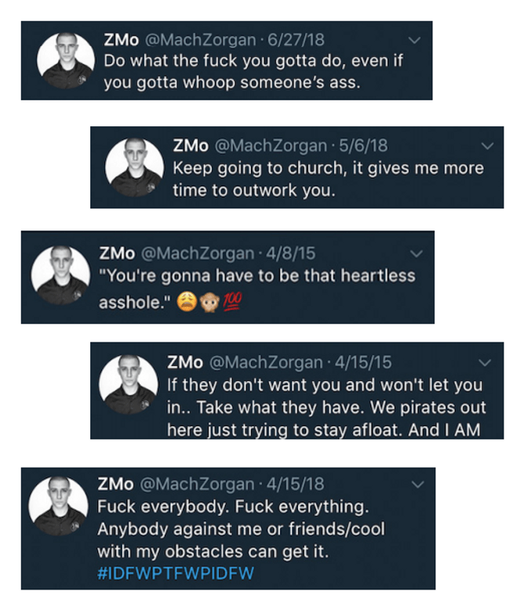The height and width of the screenshot is (602, 524).
Task: Click the 4/15/15 date timestamp
Action: pyautogui.click(x=363, y=362)
